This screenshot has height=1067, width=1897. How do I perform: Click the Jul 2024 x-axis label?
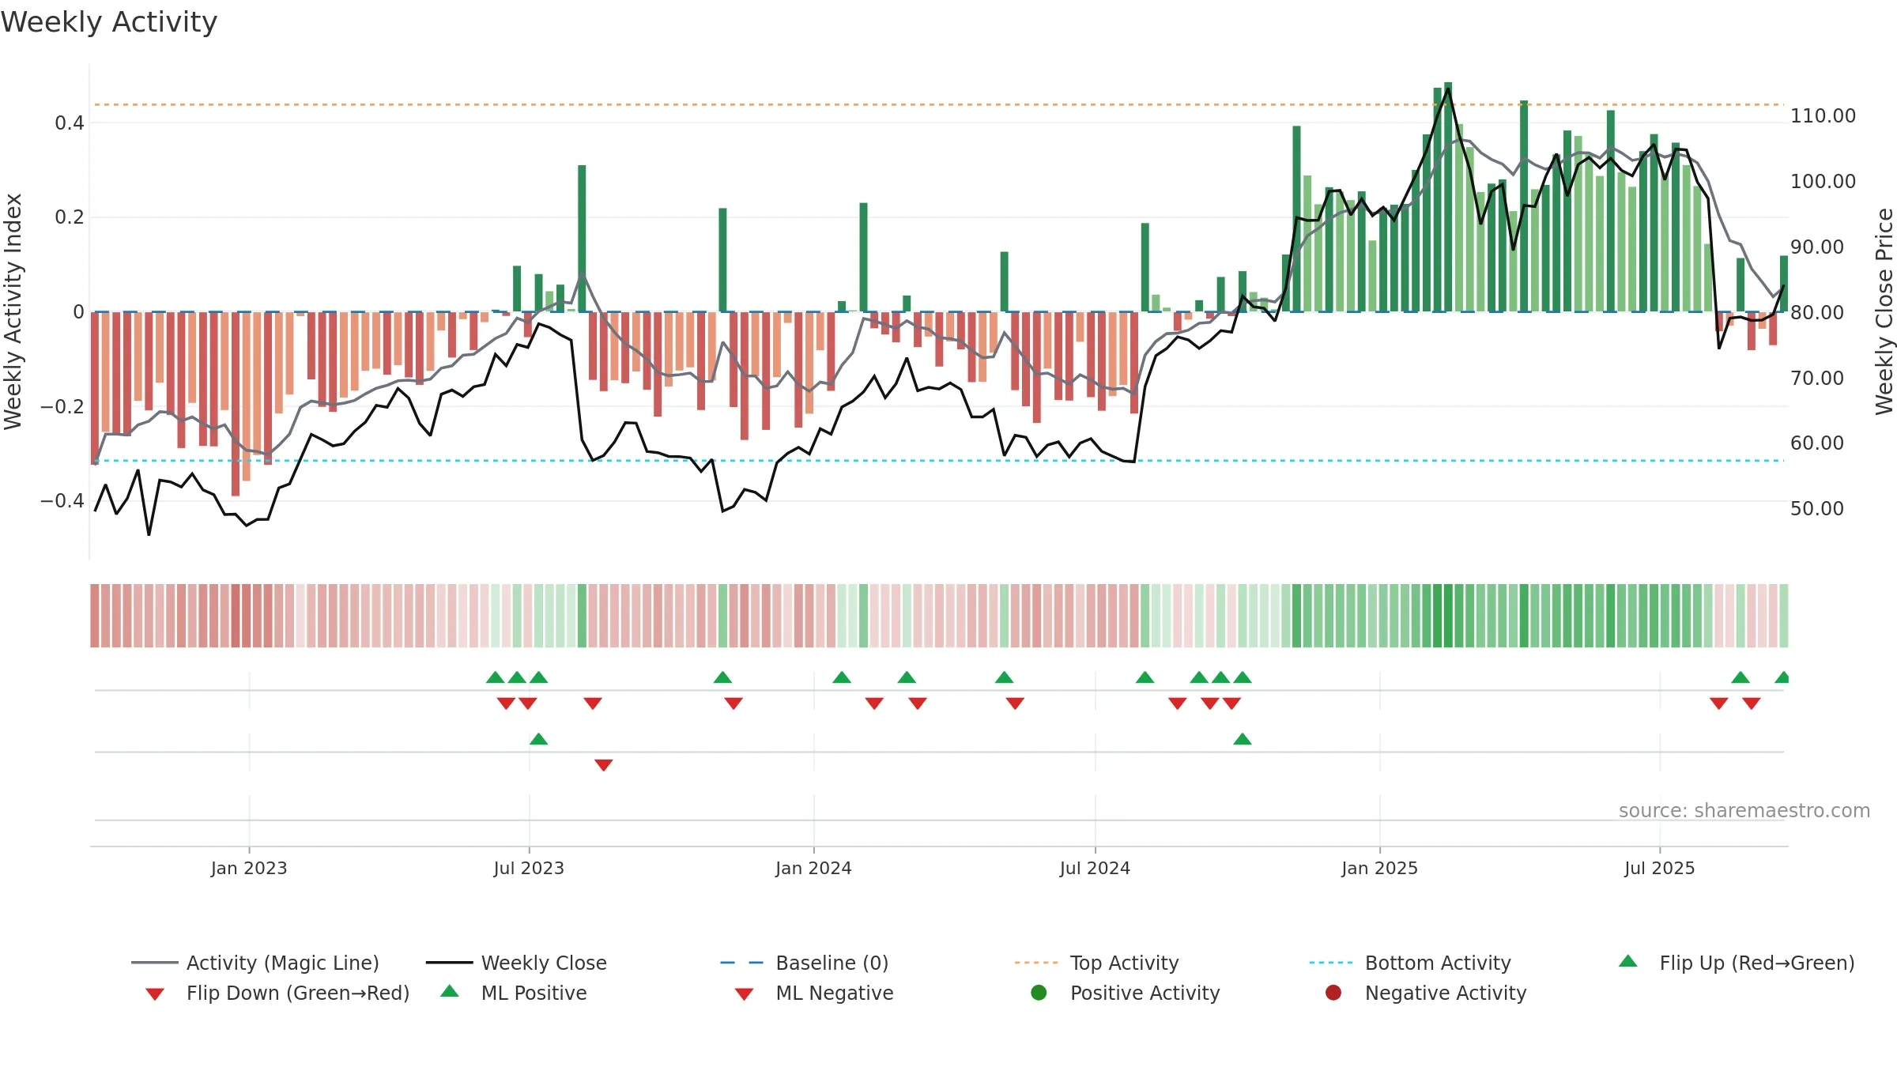click(1095, 868)
